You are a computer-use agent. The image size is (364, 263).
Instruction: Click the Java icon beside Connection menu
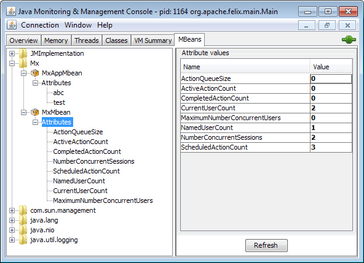coord(12,25)
